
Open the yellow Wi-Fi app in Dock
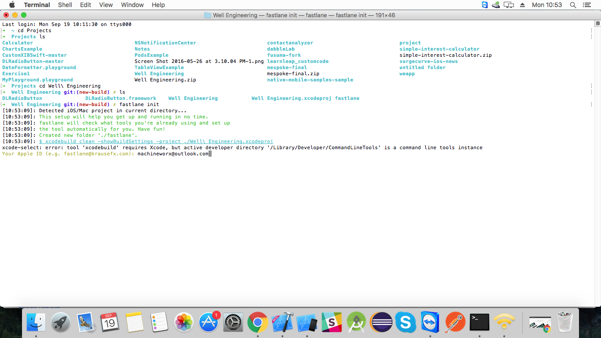[504, 323]
